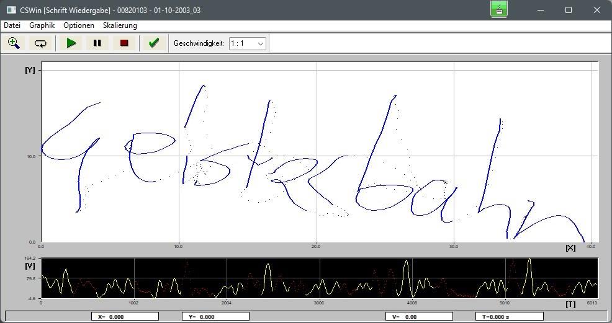Click the green icon in title bar
Viewport: 612px width, 323px height.
499,9
